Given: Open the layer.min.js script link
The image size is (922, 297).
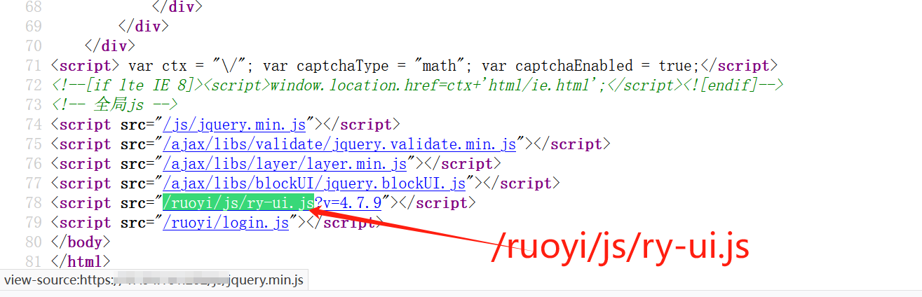Looking at the screenshot, I should click(285, 164).
